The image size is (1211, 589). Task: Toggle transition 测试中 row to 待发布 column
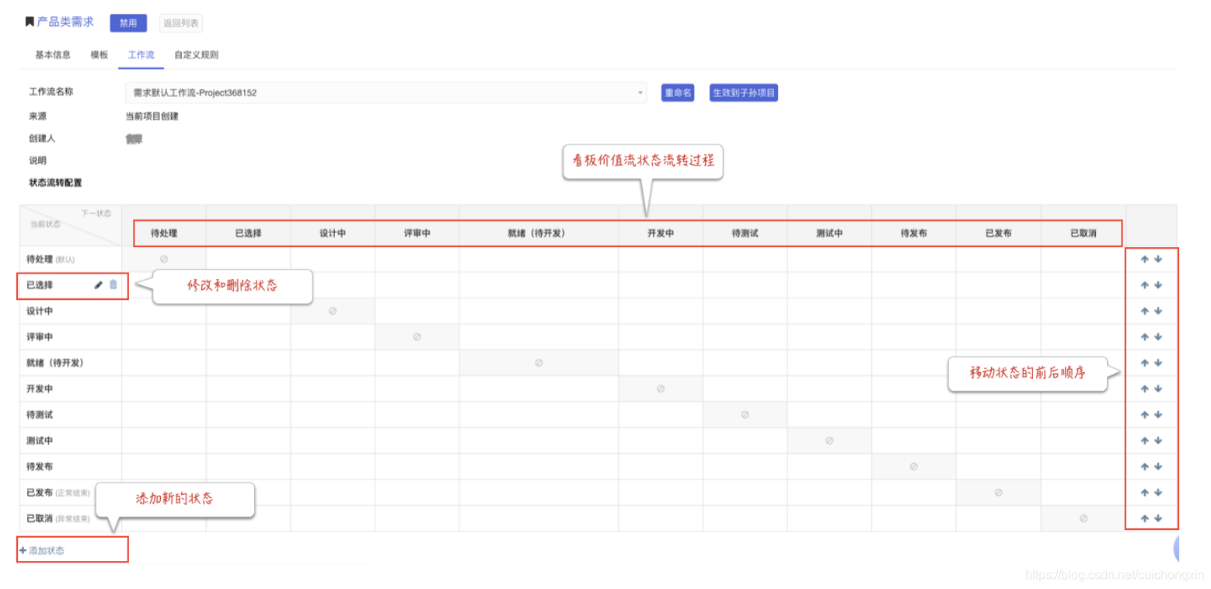[x=913, y=441]
